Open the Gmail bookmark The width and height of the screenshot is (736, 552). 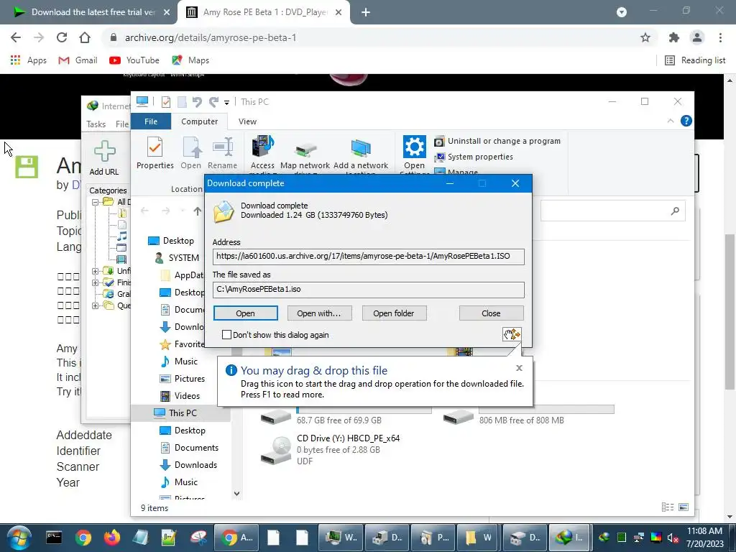tap(78, 60)
